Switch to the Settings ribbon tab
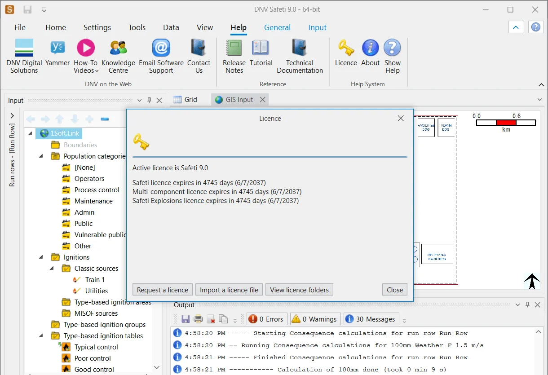548x375 pixels. pos(97,27)
